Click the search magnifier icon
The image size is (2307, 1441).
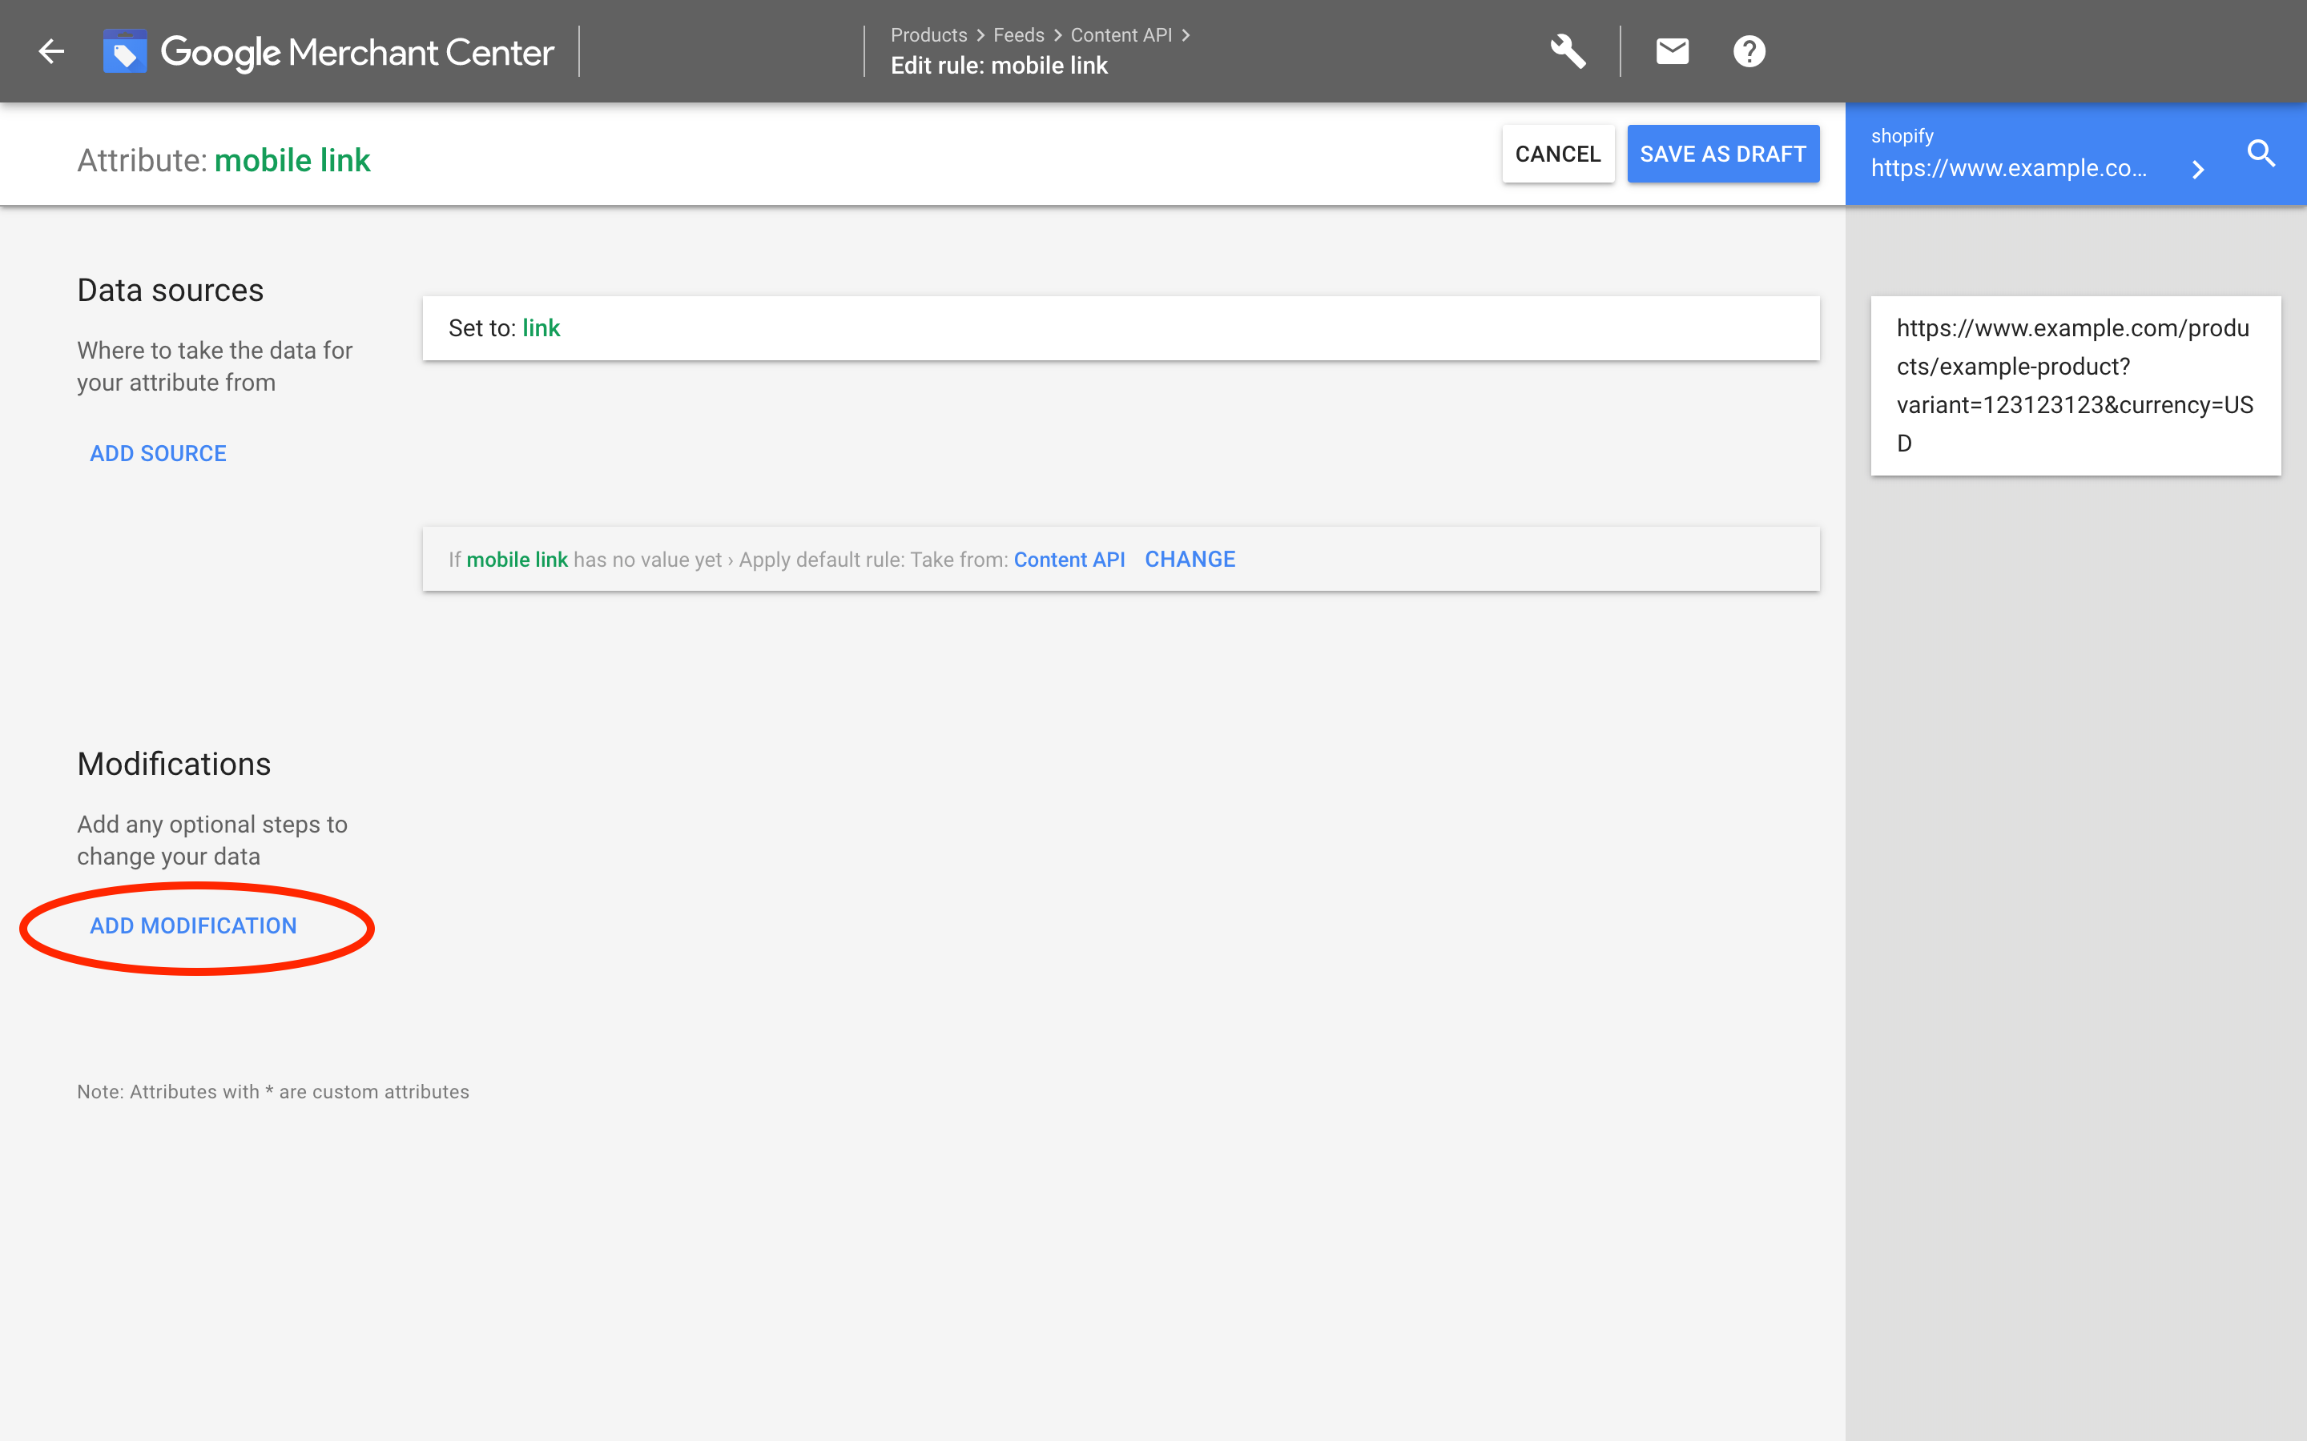2261,154
